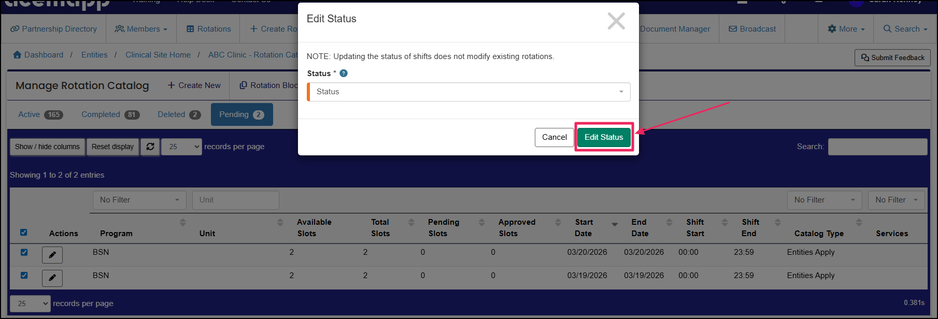Toggle the select-all header checkbox

tap(24, 233)
